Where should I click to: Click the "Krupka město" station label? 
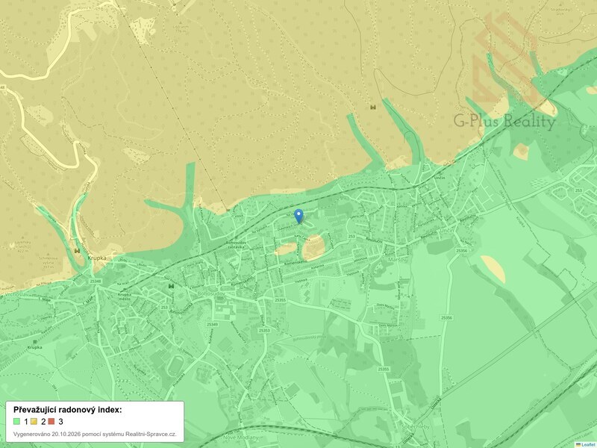[124, 296]
